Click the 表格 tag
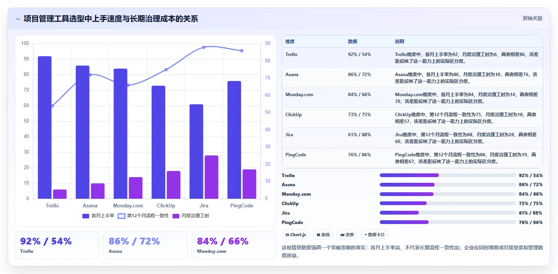 (x=323, y=235)
